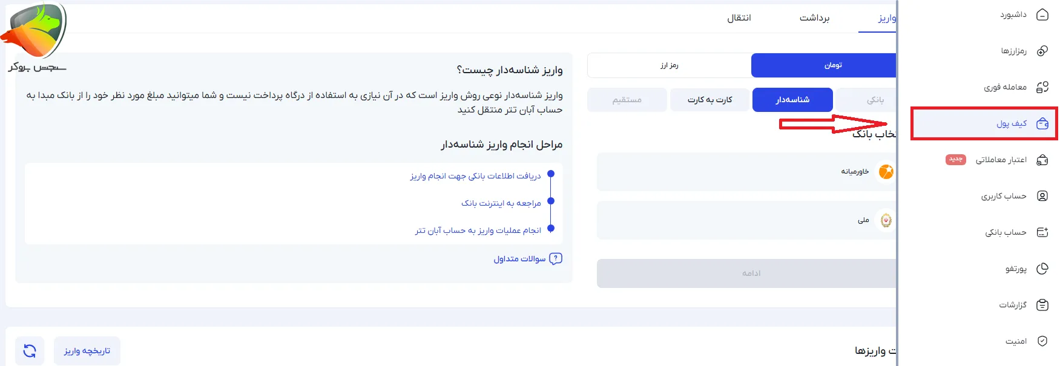The height and width of the screenshot is (366, 1060).
Task: Click the حساب کاربری profile icon
Action: (1042, 196)
